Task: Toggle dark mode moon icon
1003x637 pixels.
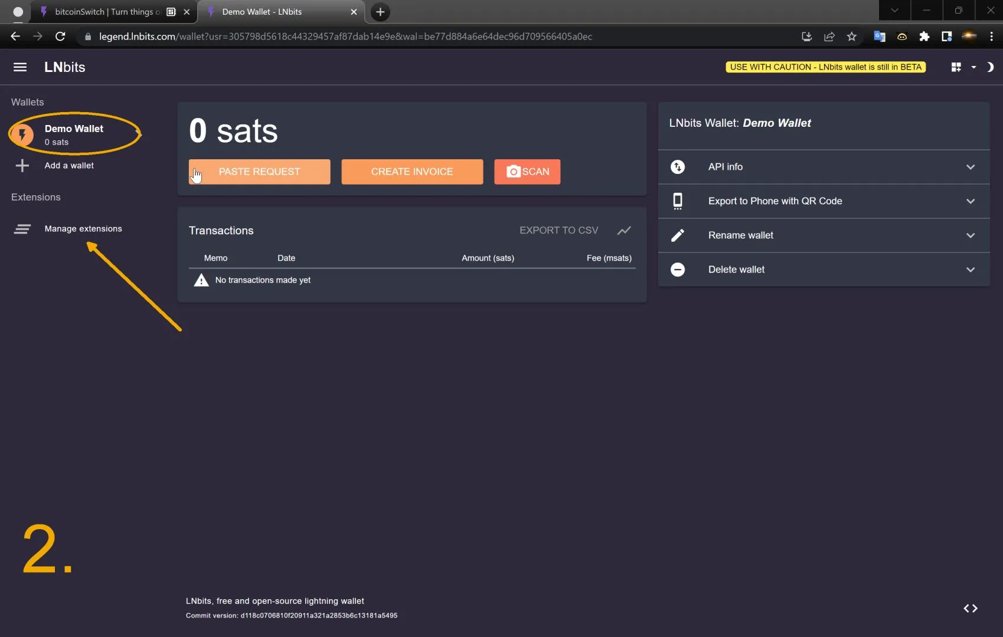Action: tap(990, 67)
